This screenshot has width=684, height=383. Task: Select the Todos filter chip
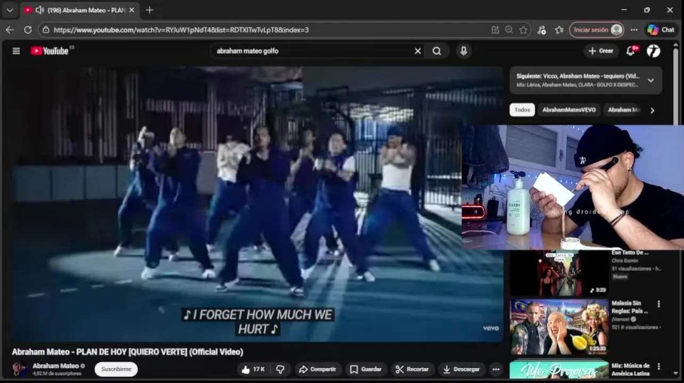(x=522, y=110)
